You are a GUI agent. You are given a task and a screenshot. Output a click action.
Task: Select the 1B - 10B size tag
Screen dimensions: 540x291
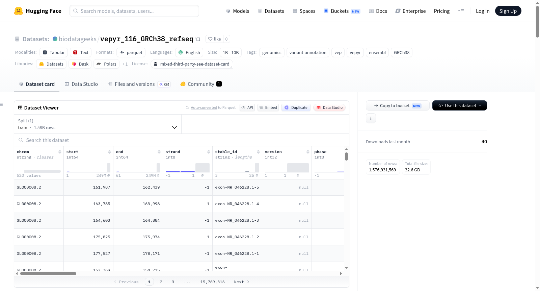point(231,52)
